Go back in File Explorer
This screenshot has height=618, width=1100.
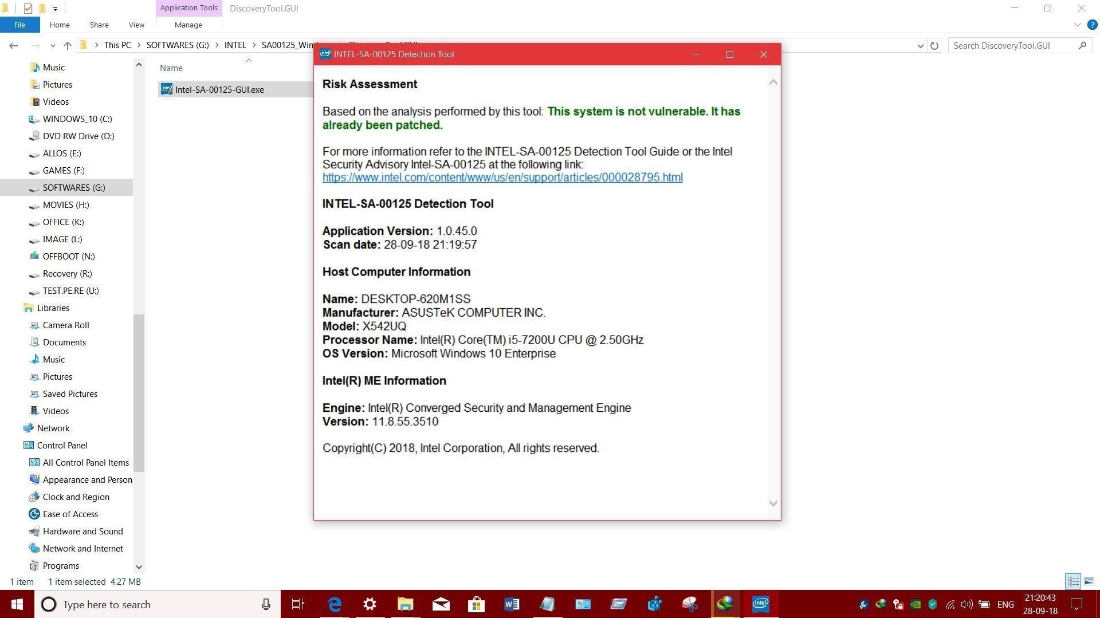click(x=14, y=45)
